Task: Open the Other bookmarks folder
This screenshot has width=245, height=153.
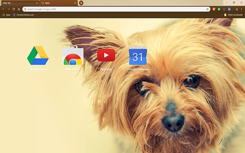Action: coord(234,15)
